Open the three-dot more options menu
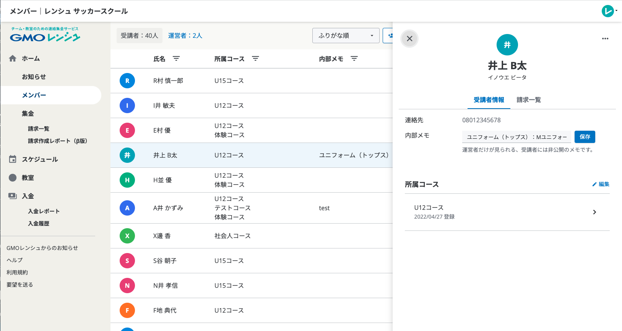Image resolution: width=622 pixels, height=331 pixels. (x=605, y=39)
